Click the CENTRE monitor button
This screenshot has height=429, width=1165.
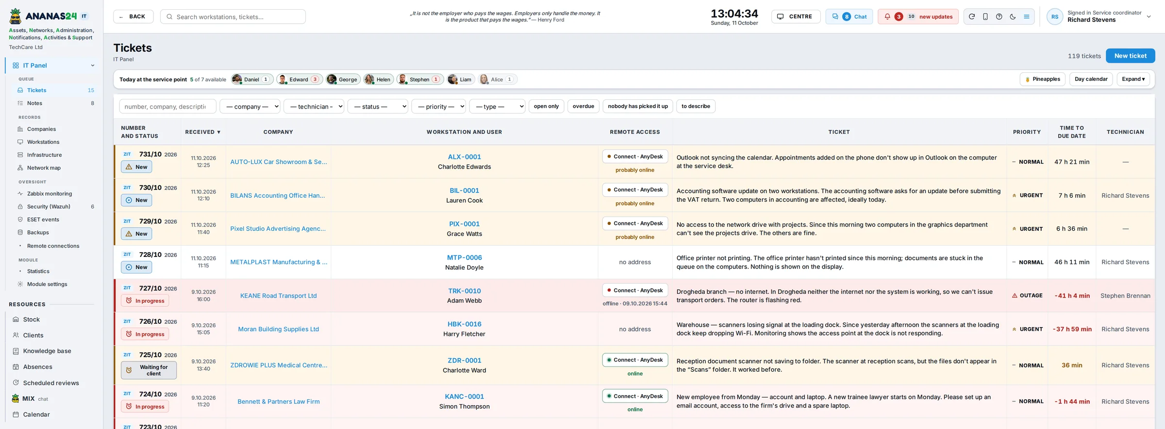[x=796, y=16]
